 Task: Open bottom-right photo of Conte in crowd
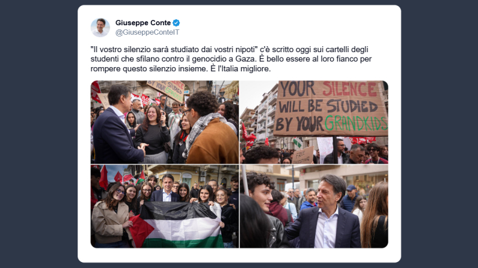coord(314,207)
